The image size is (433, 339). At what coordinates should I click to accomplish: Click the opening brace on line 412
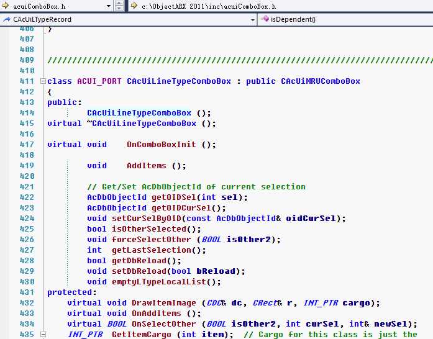50,92
